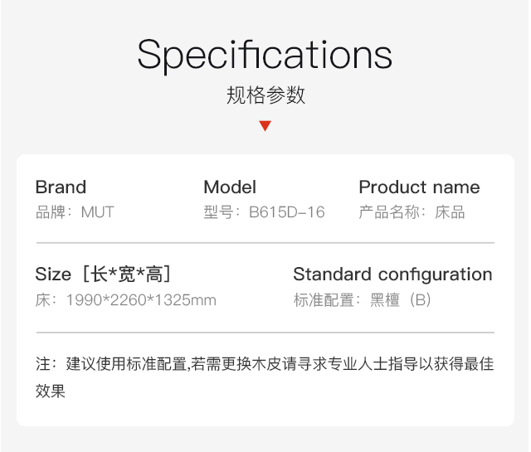Select the product name 床品
This screenshot has height=452, width=531.
pyautogui.click(x=450, y=212)
